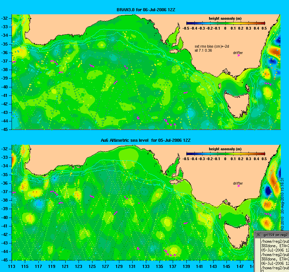This screenshot has height=272, width=289.
Task: Click the terminal window's left scrollbar
Action: [257, 255]
